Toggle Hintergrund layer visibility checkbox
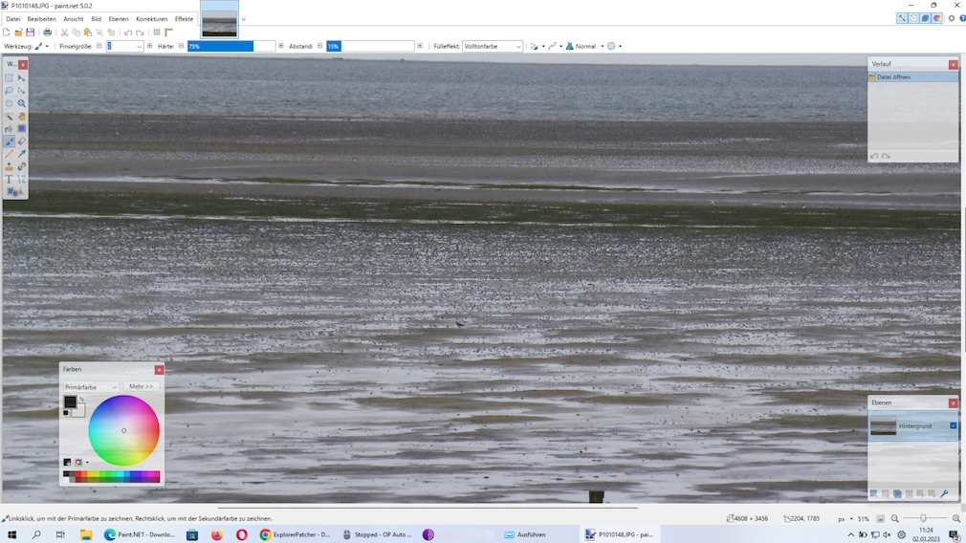The image size is (966, 543). click(x=953, y=425)
